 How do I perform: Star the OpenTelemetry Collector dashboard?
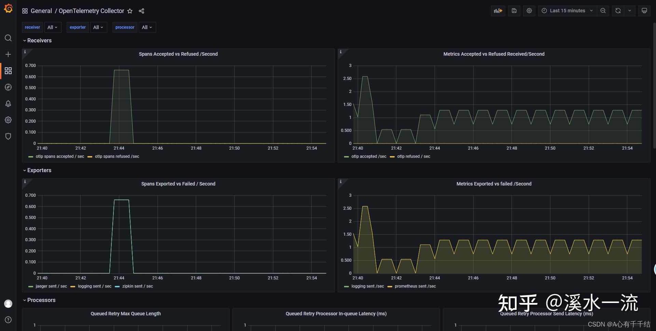click(130, 11)
